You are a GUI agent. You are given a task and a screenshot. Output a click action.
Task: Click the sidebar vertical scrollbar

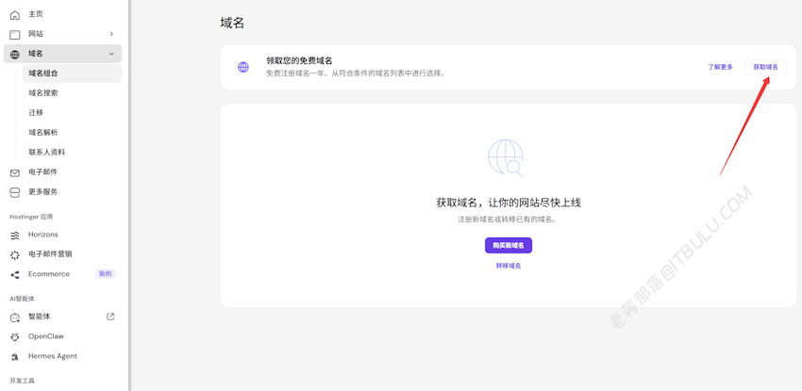coord(129,196)
